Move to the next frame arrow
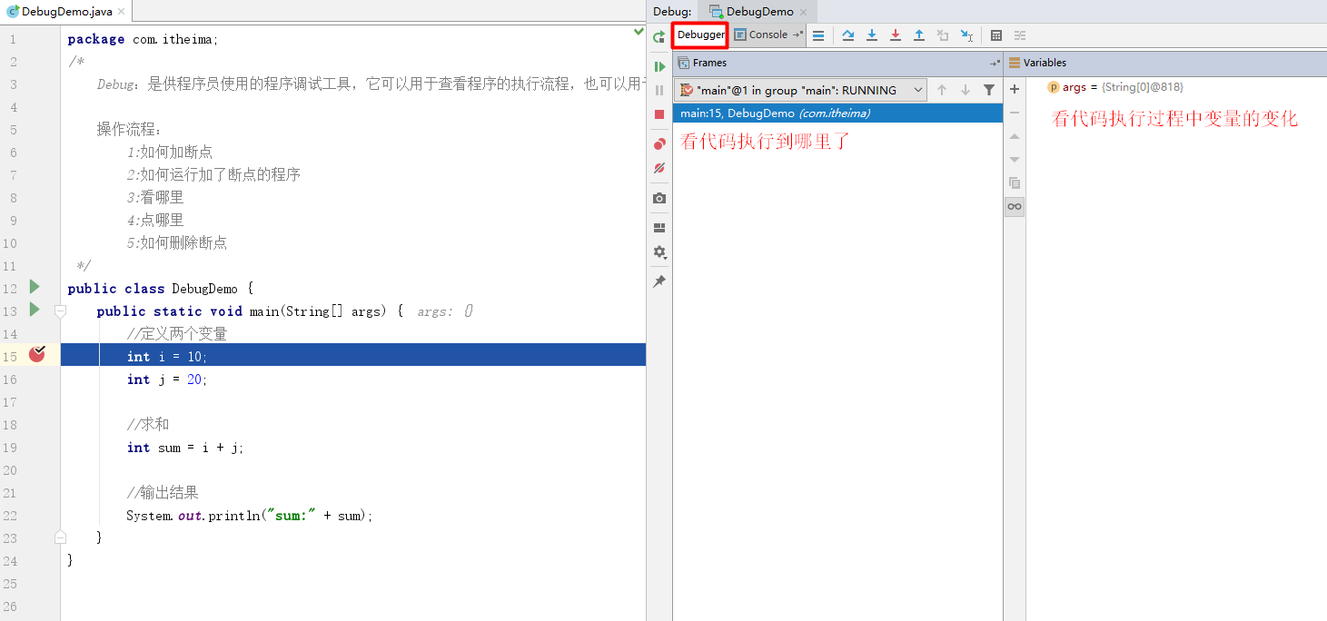 [966, 90]
